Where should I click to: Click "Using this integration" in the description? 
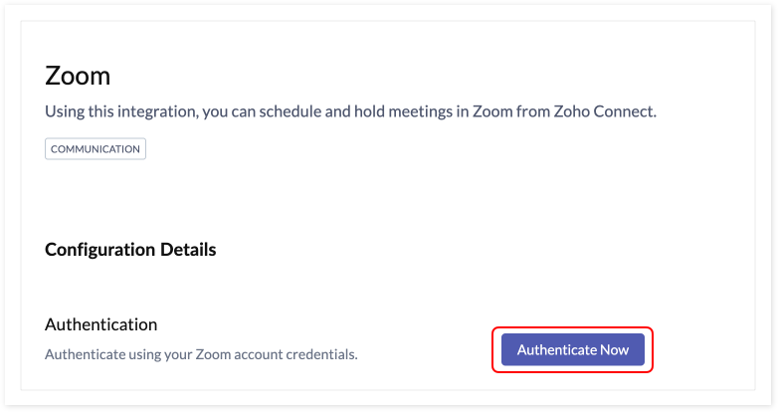tap(119, 111)
